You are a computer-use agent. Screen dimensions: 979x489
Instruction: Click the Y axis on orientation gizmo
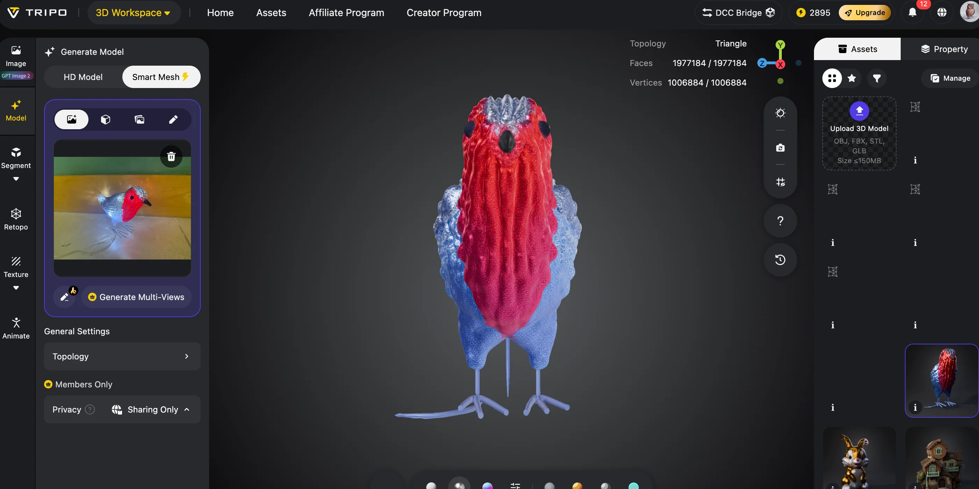[x=780, y=45]
